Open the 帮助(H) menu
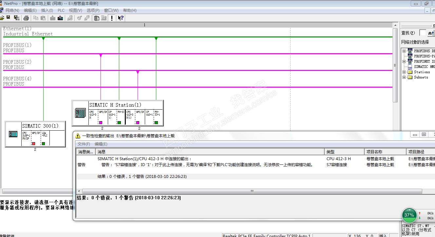 pyautogui.click(x=130, y=10)
